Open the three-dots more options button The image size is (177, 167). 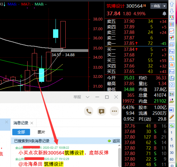click(114, 111)
